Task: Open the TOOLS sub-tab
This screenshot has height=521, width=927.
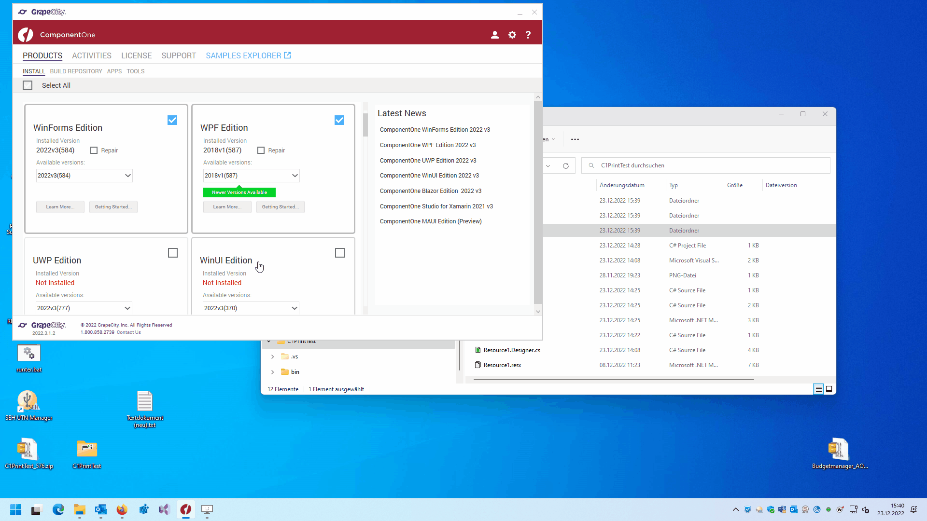Action: (136, 71)
